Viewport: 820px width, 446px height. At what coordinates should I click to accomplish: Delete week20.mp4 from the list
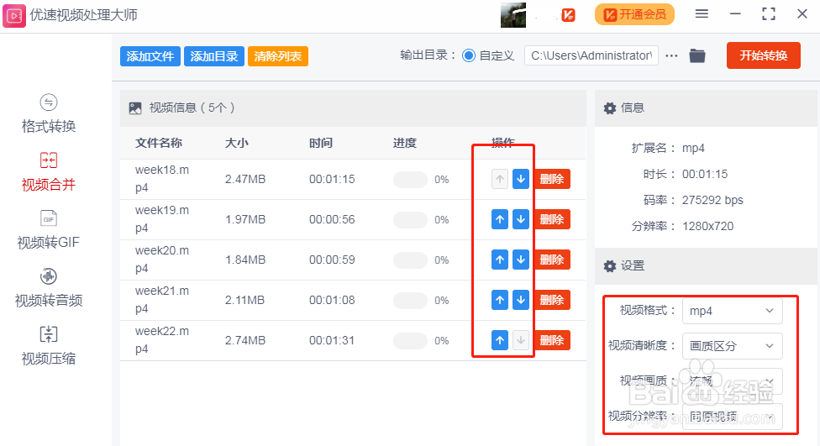(x=552, y=260)
